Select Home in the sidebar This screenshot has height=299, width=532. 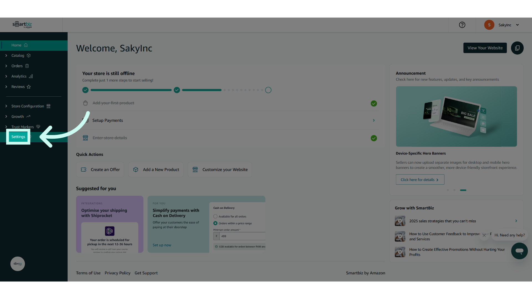tap(34, 45)
